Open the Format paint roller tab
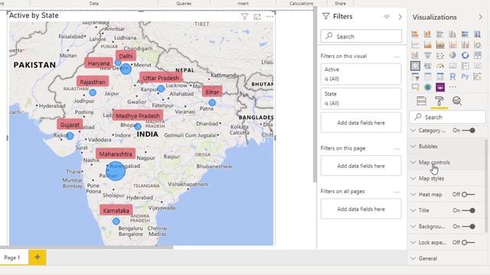The width and height of the screenshot is (490, 275). pyautogui.click(x=439, y=101)
